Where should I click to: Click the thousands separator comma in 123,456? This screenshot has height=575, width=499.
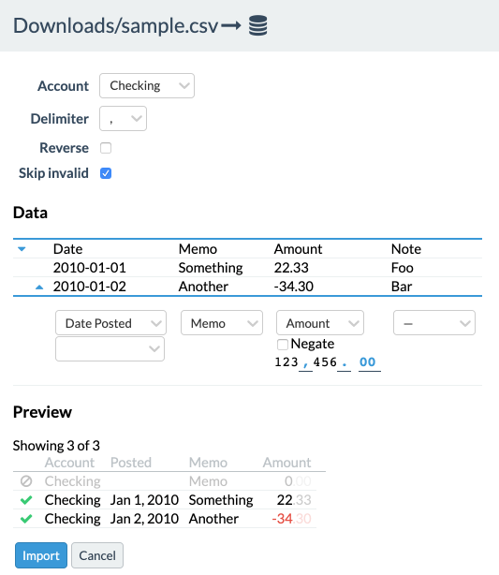pos(305,363)
